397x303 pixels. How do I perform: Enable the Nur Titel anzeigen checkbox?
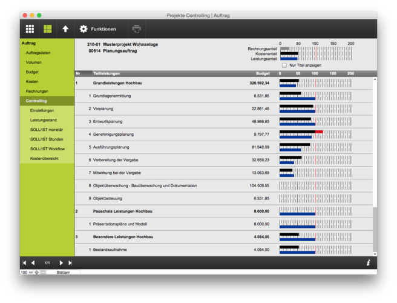[284, 65]
